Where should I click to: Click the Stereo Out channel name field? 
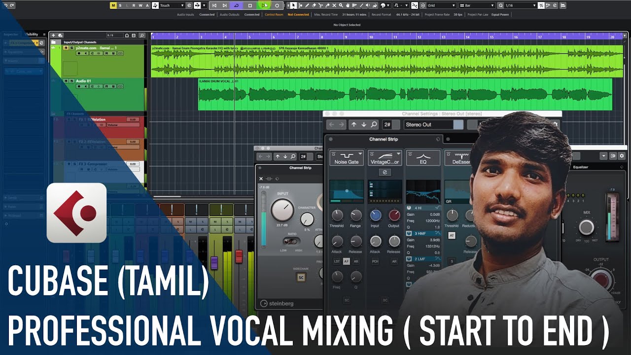coord(428,125)
